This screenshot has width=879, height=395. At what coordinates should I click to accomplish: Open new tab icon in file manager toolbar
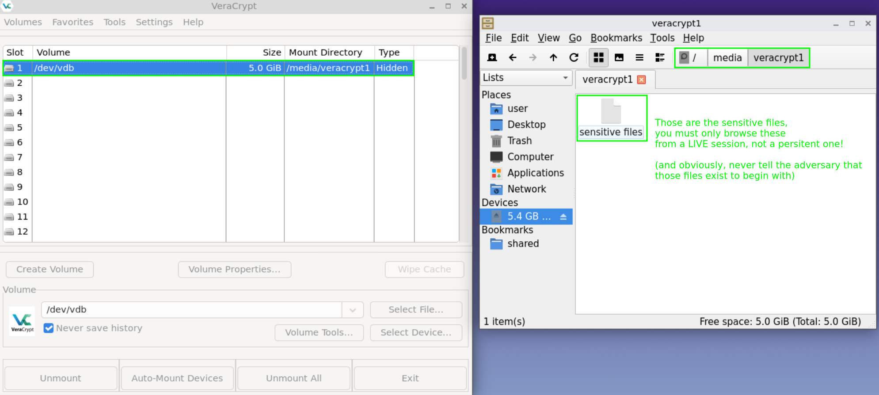(492, 57)
